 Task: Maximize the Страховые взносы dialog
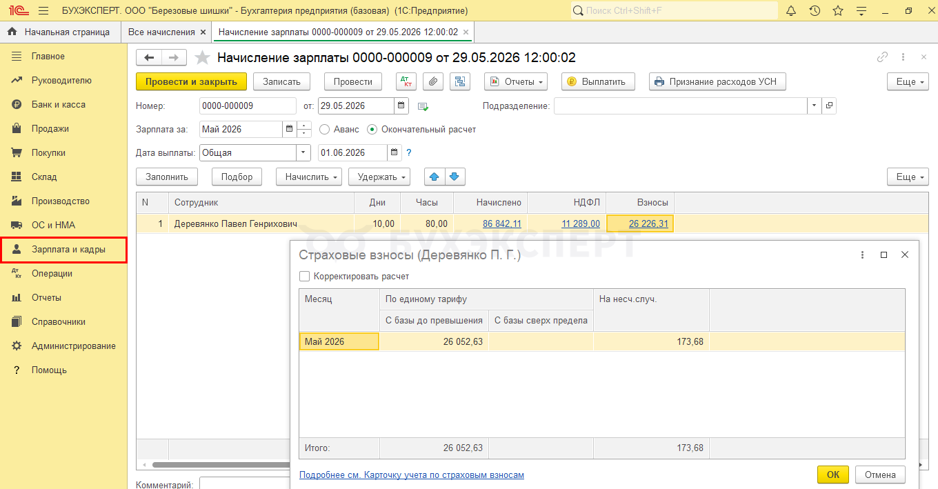[884, 255]
